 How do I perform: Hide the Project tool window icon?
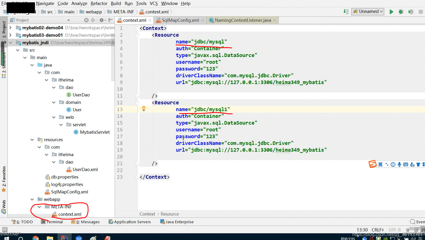[x=111, y=20]
